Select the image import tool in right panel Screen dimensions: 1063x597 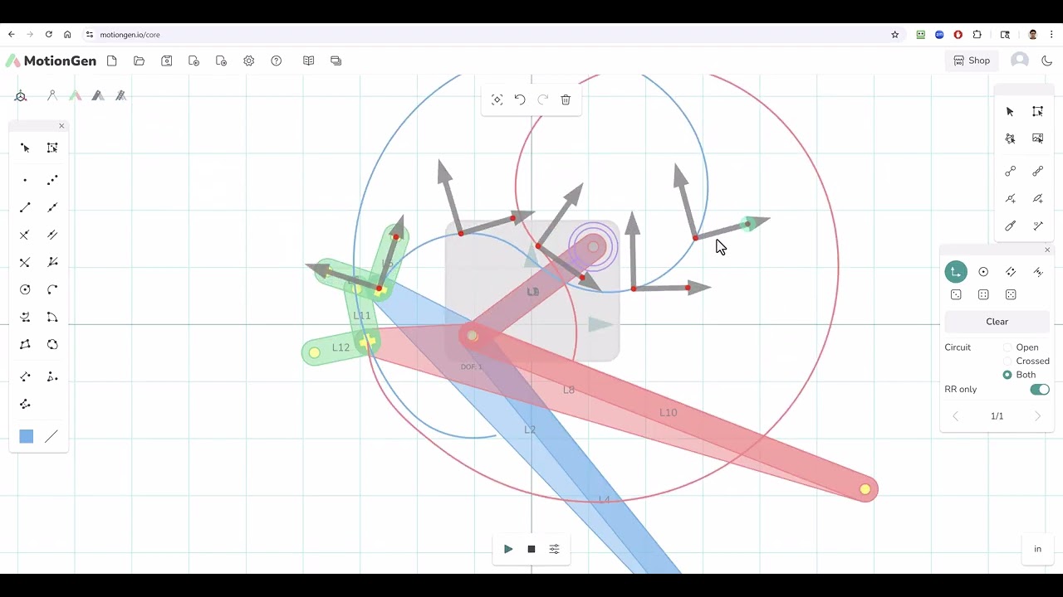point(1037,138)
